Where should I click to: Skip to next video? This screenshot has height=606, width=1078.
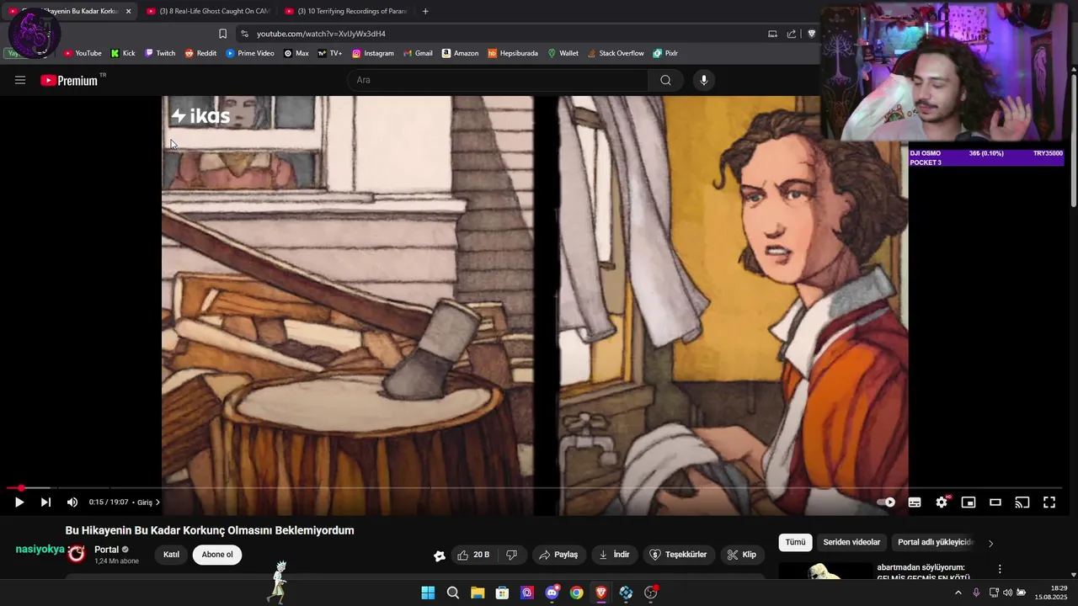pyautogui.click(x=45, y=502)
